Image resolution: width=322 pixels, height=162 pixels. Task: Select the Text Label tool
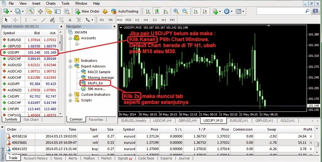coord(79,20)
